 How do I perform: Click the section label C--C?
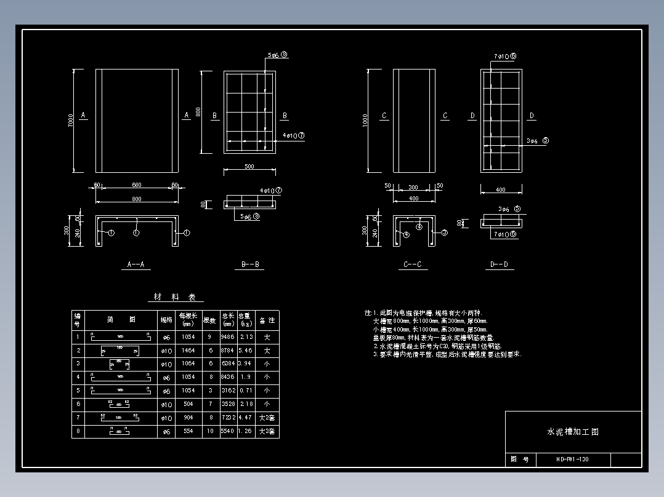click(x=413, y=264)
